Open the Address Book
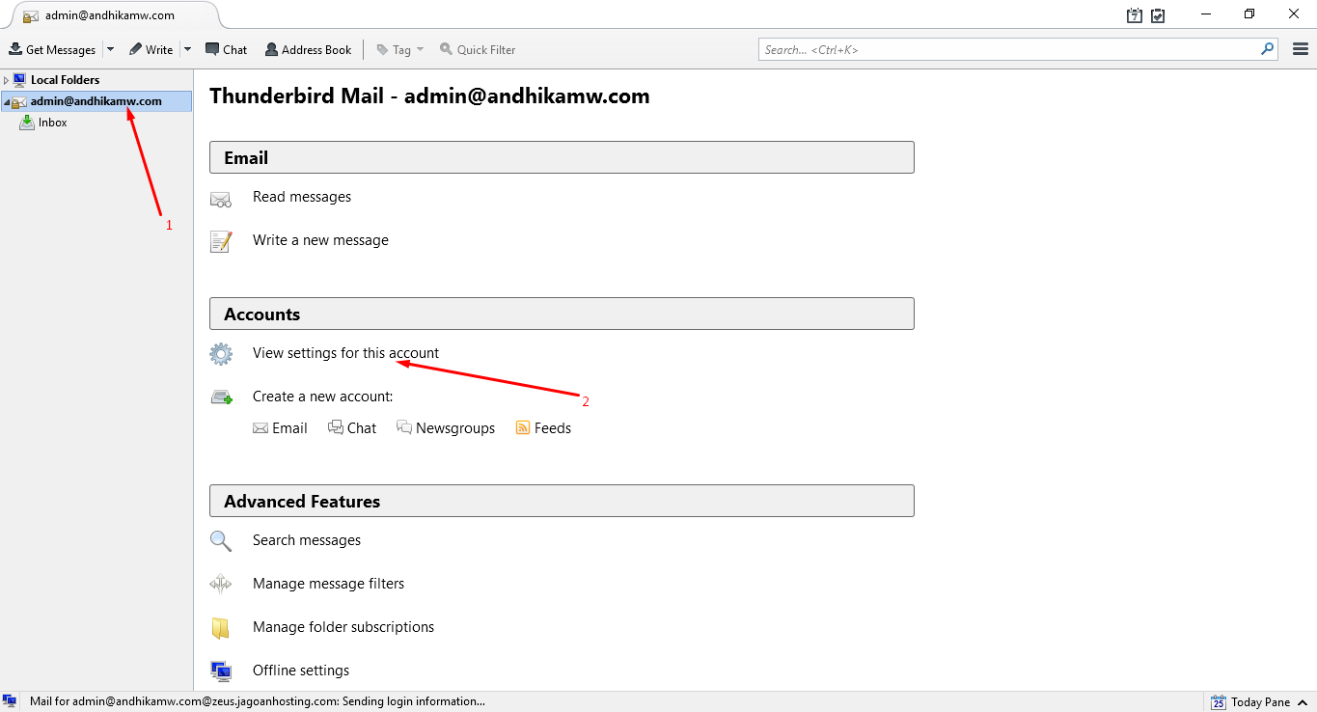 [308, 49]
